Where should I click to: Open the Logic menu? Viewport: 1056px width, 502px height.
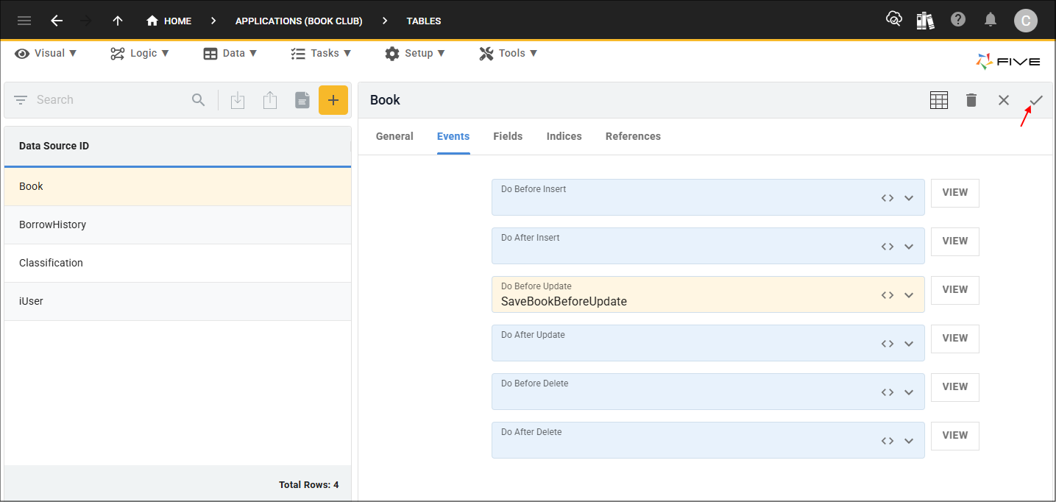tap(140, 53)
